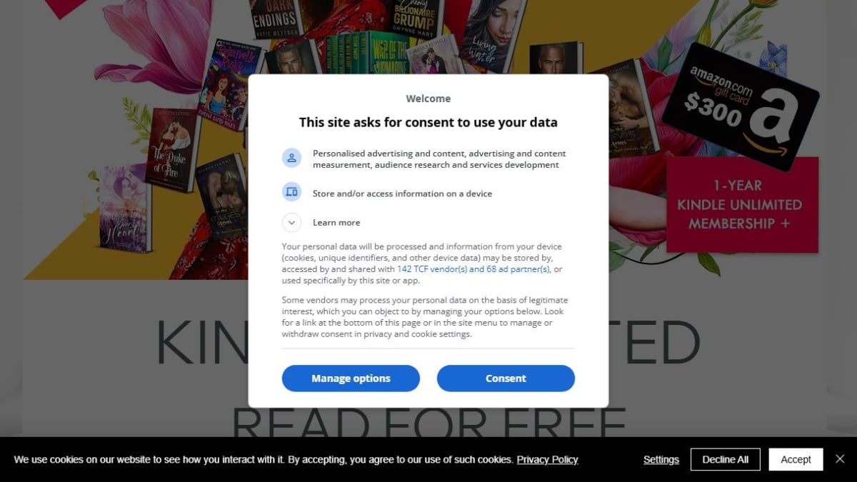Click The Duke of Fire book cover

(174, 151)
